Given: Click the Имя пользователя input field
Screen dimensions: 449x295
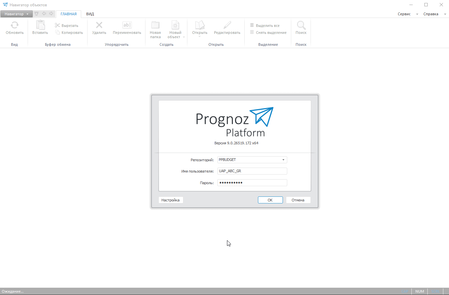Looking at the screenshot, I should (x=252, y=171).
